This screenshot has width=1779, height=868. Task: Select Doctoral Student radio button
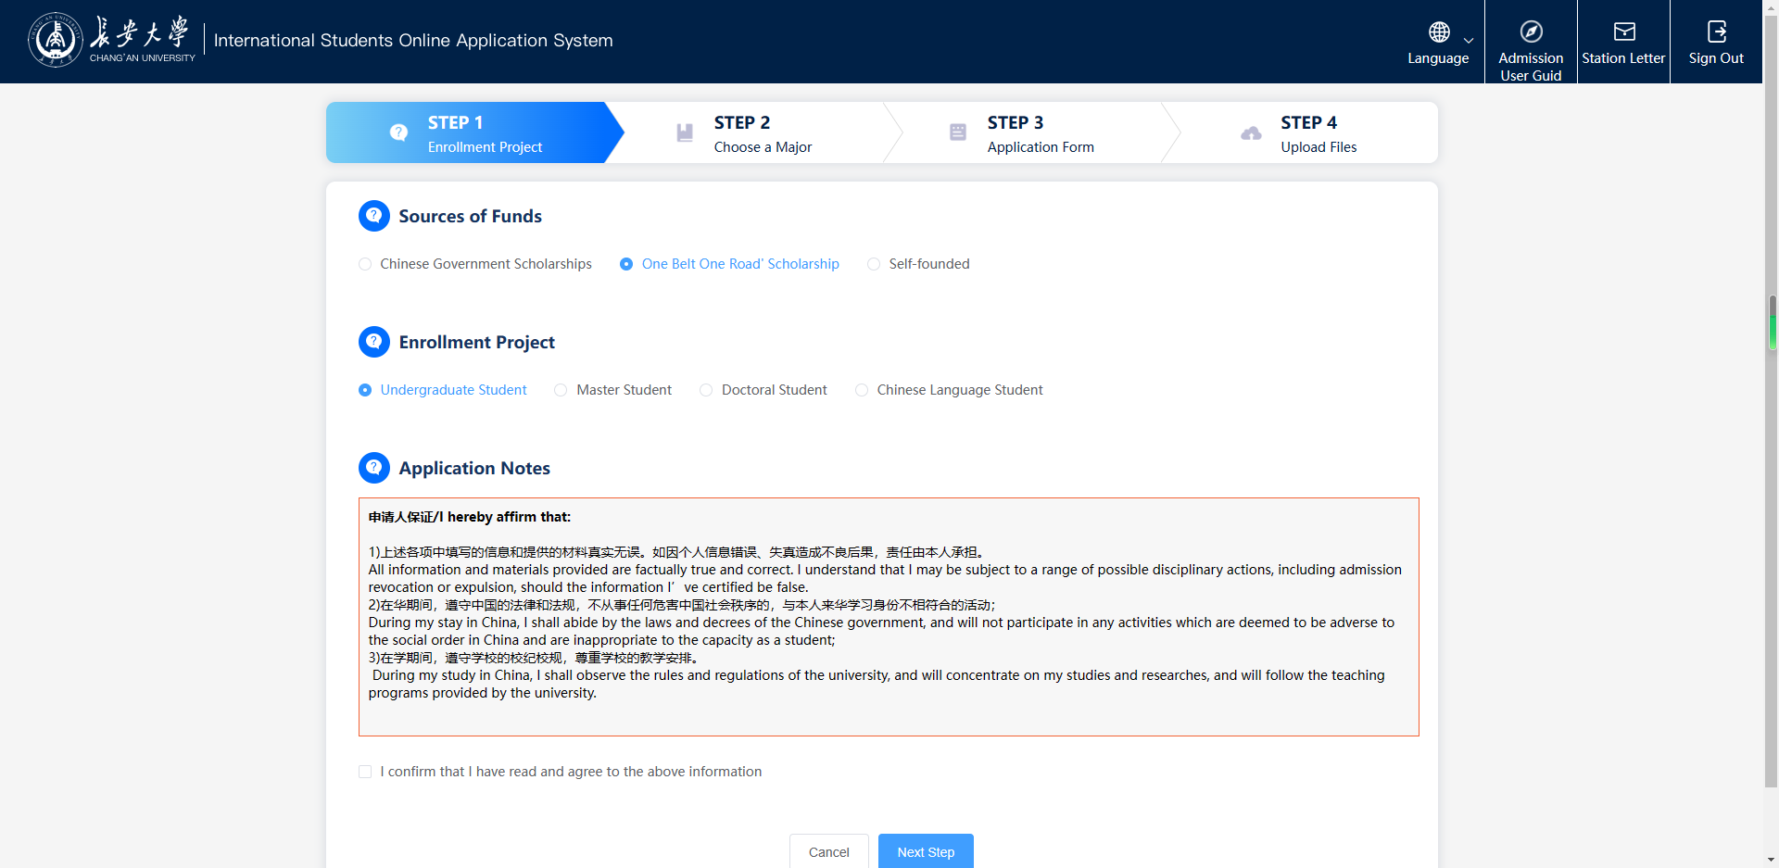(x=706, y=390)
